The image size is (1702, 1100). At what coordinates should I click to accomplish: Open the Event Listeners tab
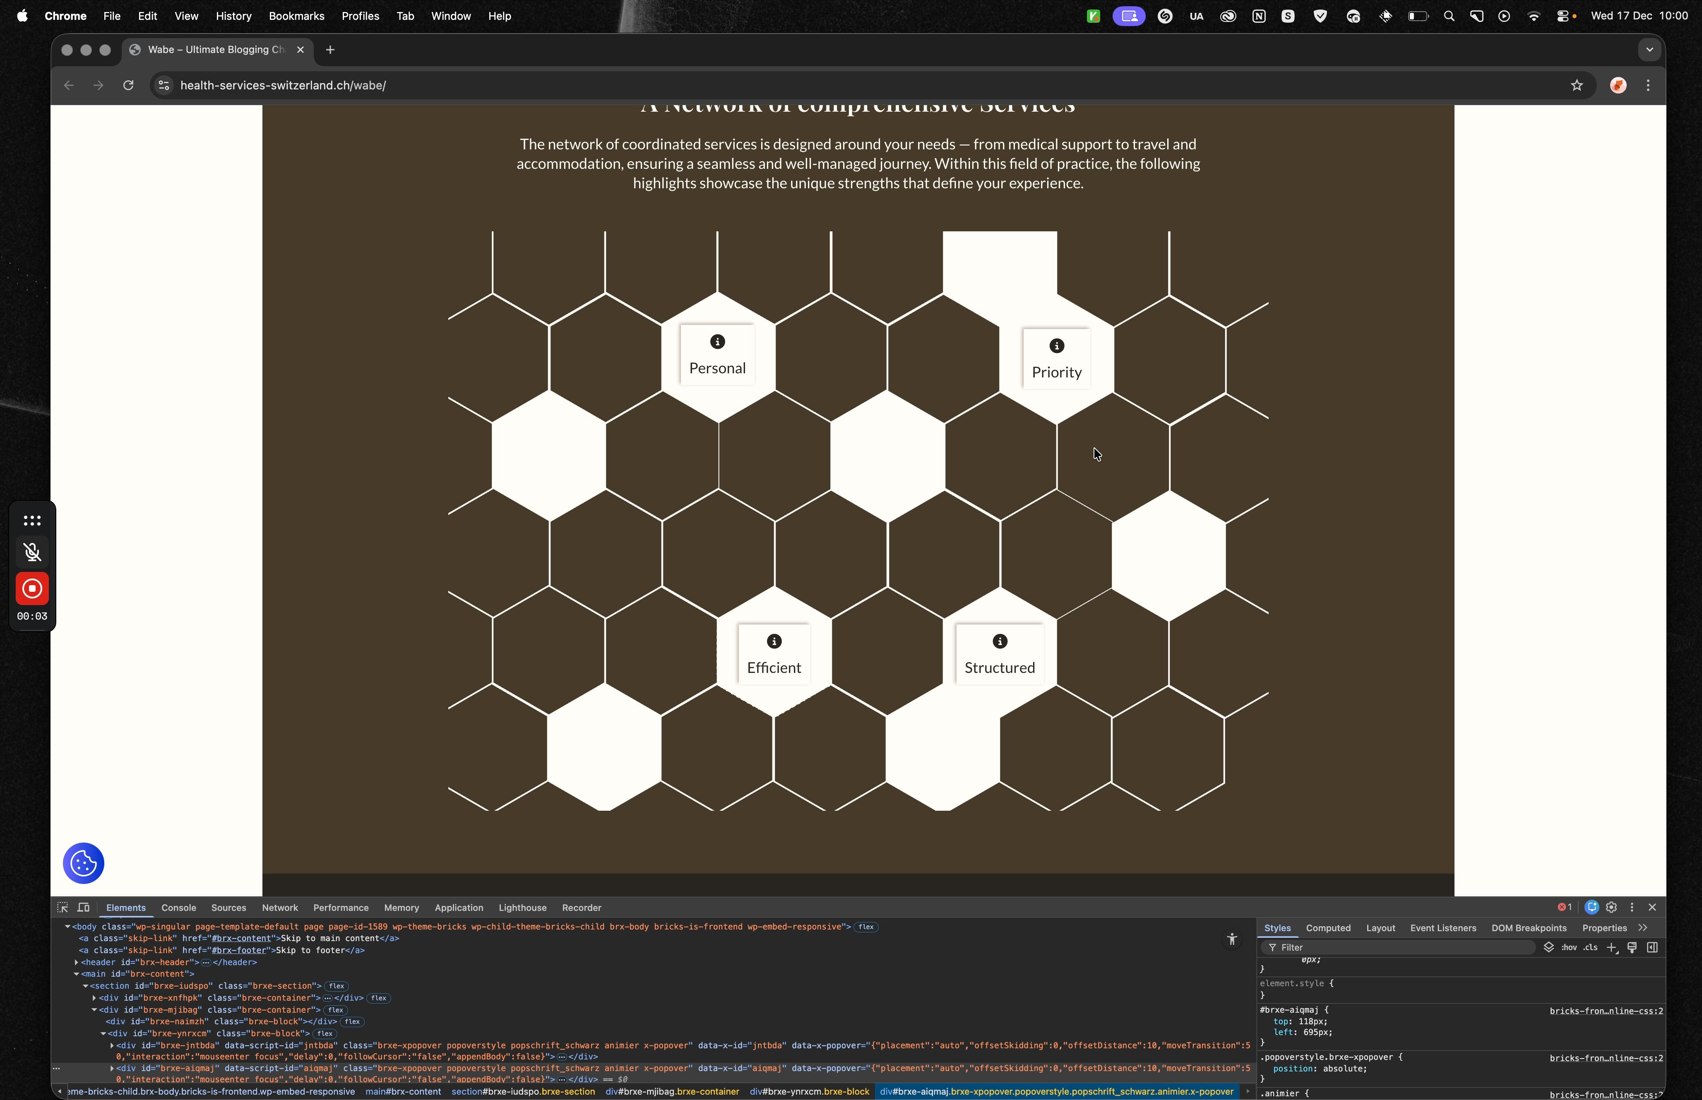(1443, 928)
